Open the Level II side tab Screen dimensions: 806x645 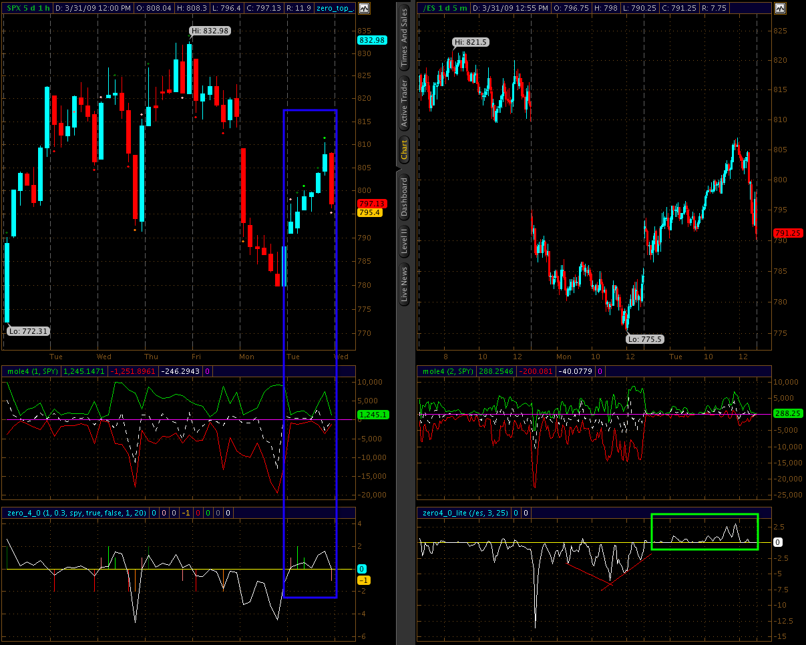tap(404, 241)
